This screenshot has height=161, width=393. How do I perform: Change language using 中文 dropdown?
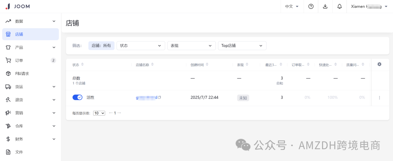(x=292, y=7)
